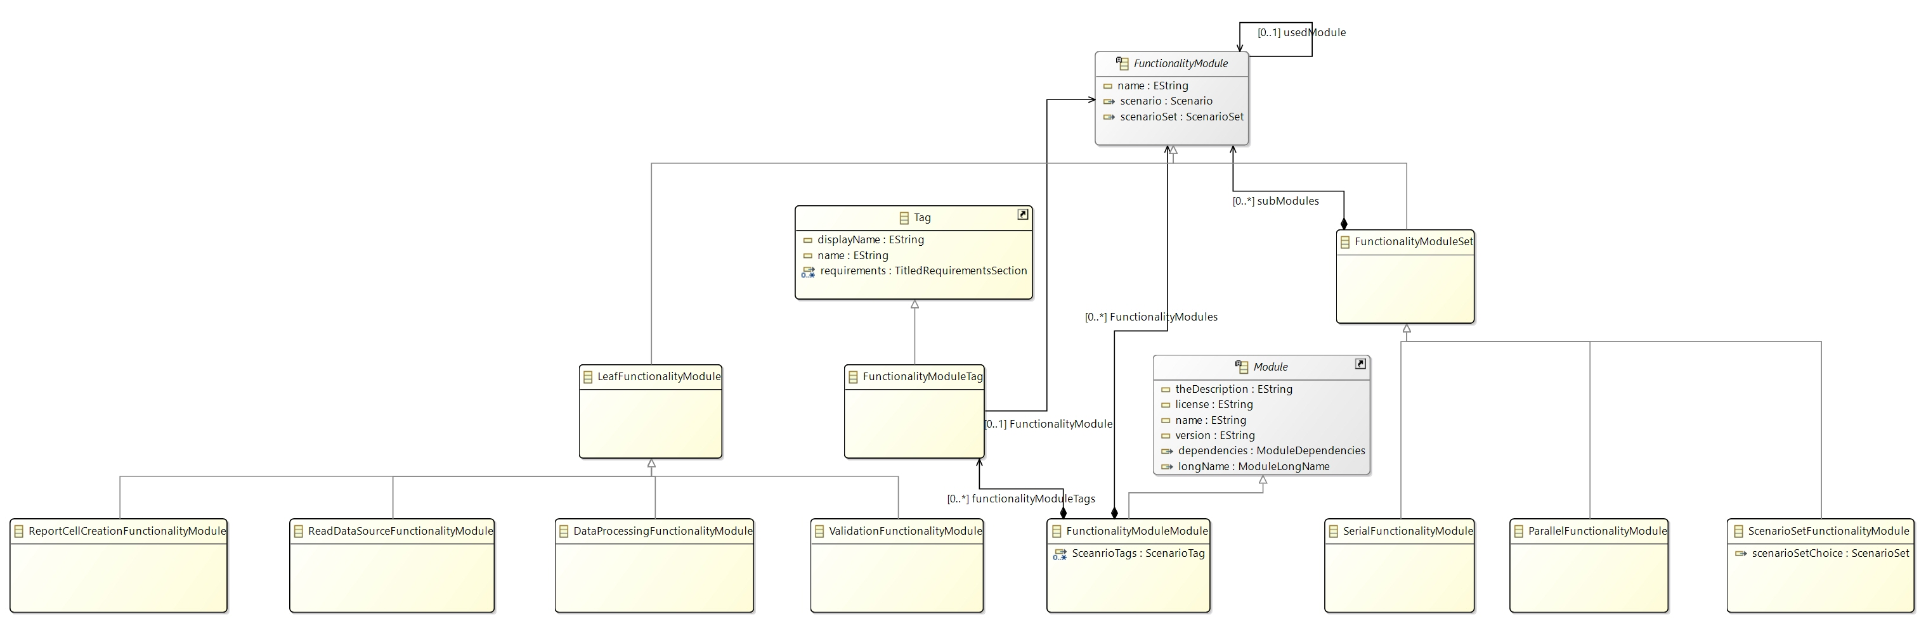Select the FunctionalityModule class title
The width and height of the screenshot is (1926, 624).
coord(1181,63)
